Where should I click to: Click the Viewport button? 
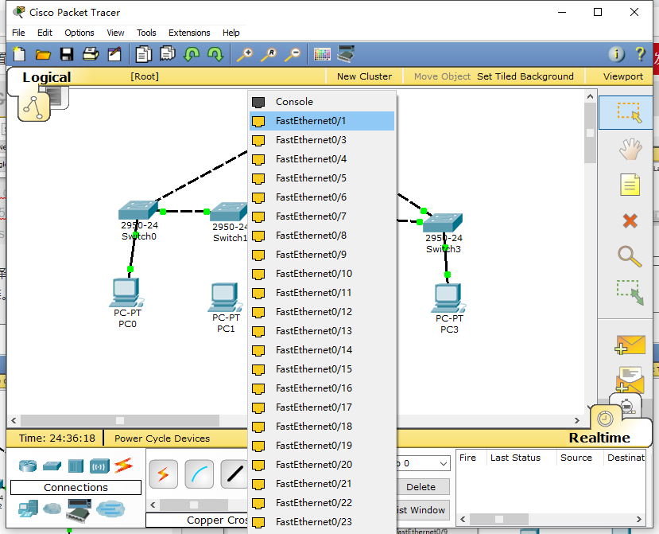[x=623, y=76]
